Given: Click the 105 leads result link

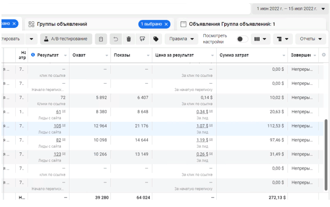Looking at the screenshot, I should click(x=57, y=126).
